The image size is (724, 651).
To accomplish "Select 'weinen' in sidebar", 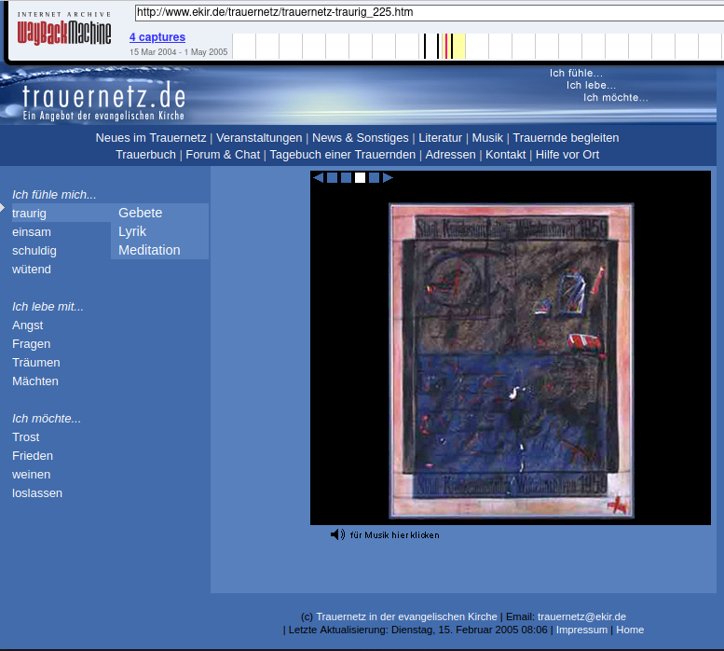I will [x=31, y=475].
